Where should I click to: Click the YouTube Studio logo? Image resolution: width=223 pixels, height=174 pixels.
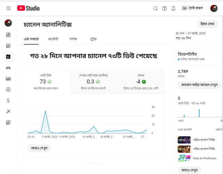pyautogui.click(x=28, y=8)
